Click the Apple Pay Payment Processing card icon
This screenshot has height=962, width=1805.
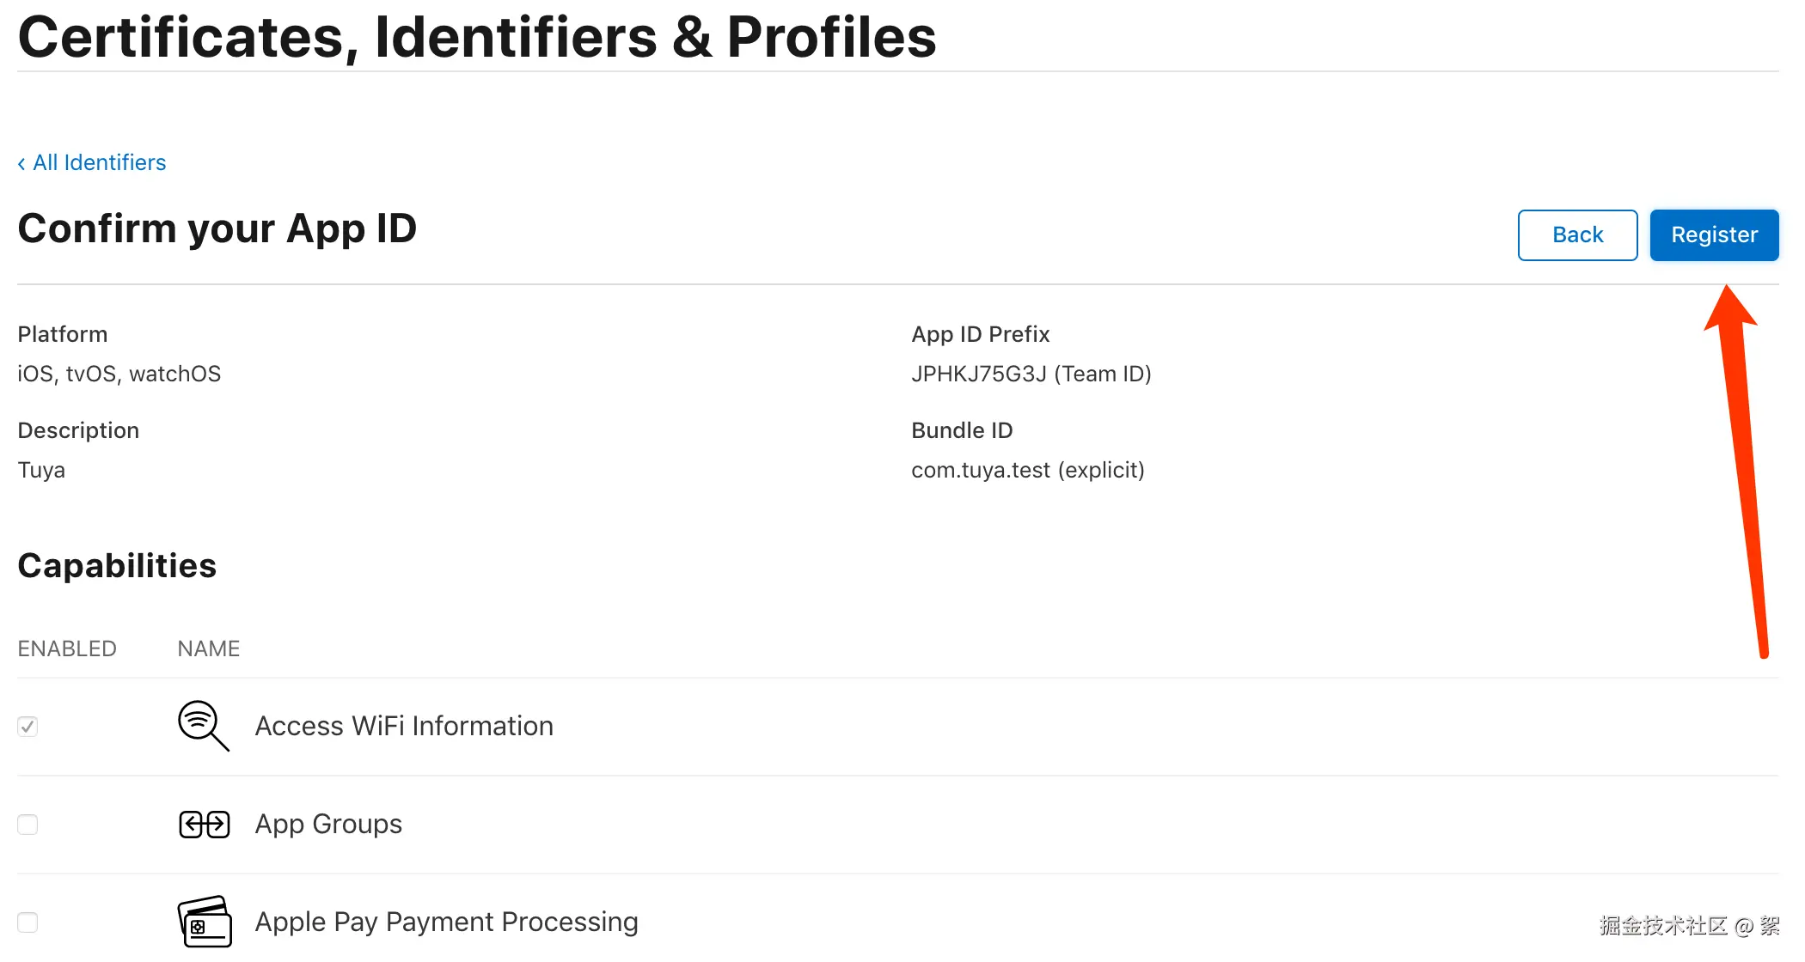(205, 922)
